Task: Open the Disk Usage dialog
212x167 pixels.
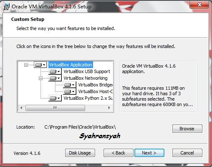Action: [80, 153]
